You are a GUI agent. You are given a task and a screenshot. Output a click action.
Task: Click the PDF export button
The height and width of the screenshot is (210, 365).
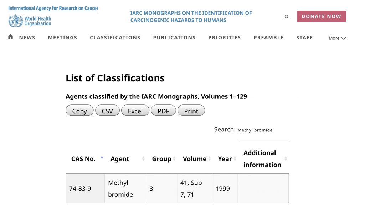(x=163, y=111)
